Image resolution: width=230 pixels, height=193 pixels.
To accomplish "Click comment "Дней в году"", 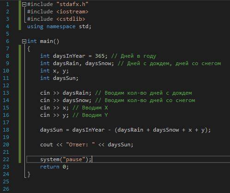I will coord(134,56).
